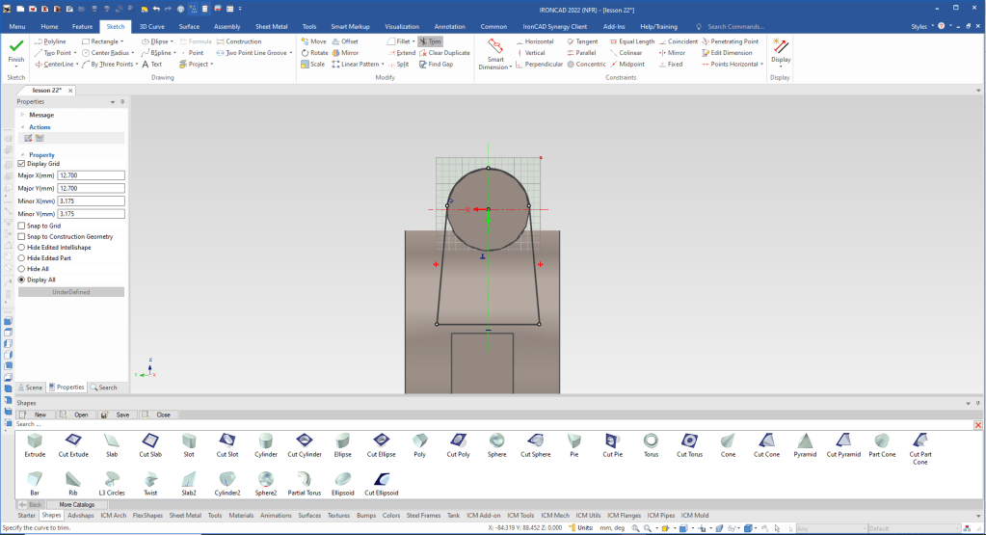Open the Rectangle tool dropdown arrow

pyautogui.click(x=122, y=41)
